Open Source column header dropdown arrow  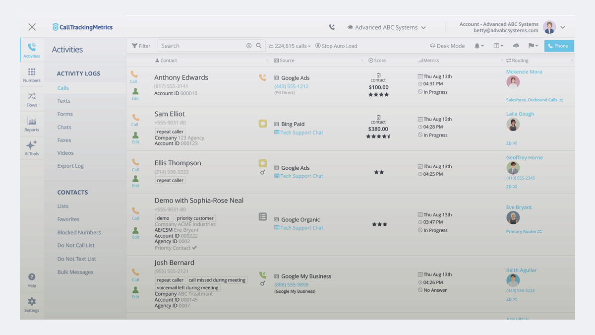click(362, 61)
